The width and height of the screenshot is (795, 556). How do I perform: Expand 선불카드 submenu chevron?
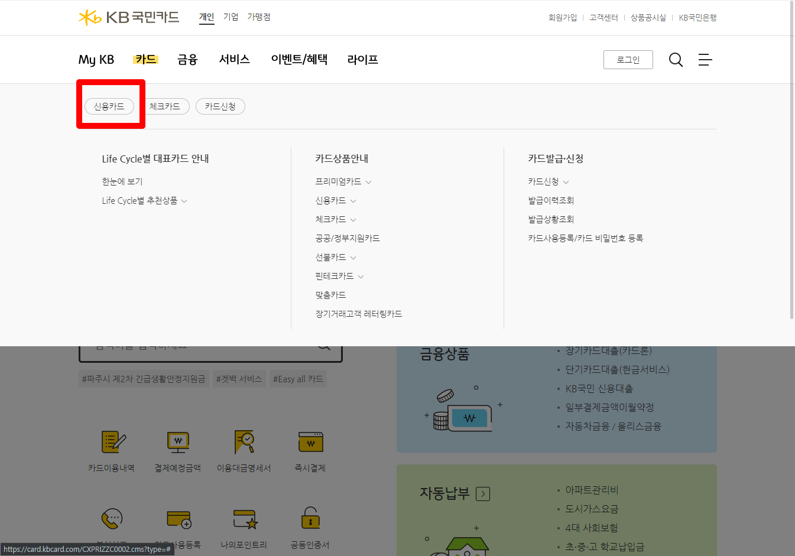pos(353,258)
